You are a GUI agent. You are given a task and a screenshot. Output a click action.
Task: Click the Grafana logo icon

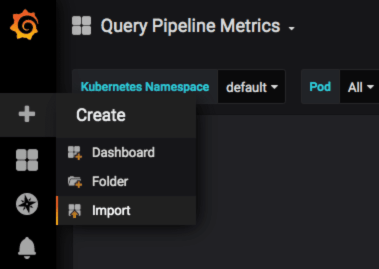tap(24, 24)
